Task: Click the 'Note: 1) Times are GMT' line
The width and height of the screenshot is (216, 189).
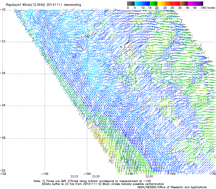Action: pos(92,181)
